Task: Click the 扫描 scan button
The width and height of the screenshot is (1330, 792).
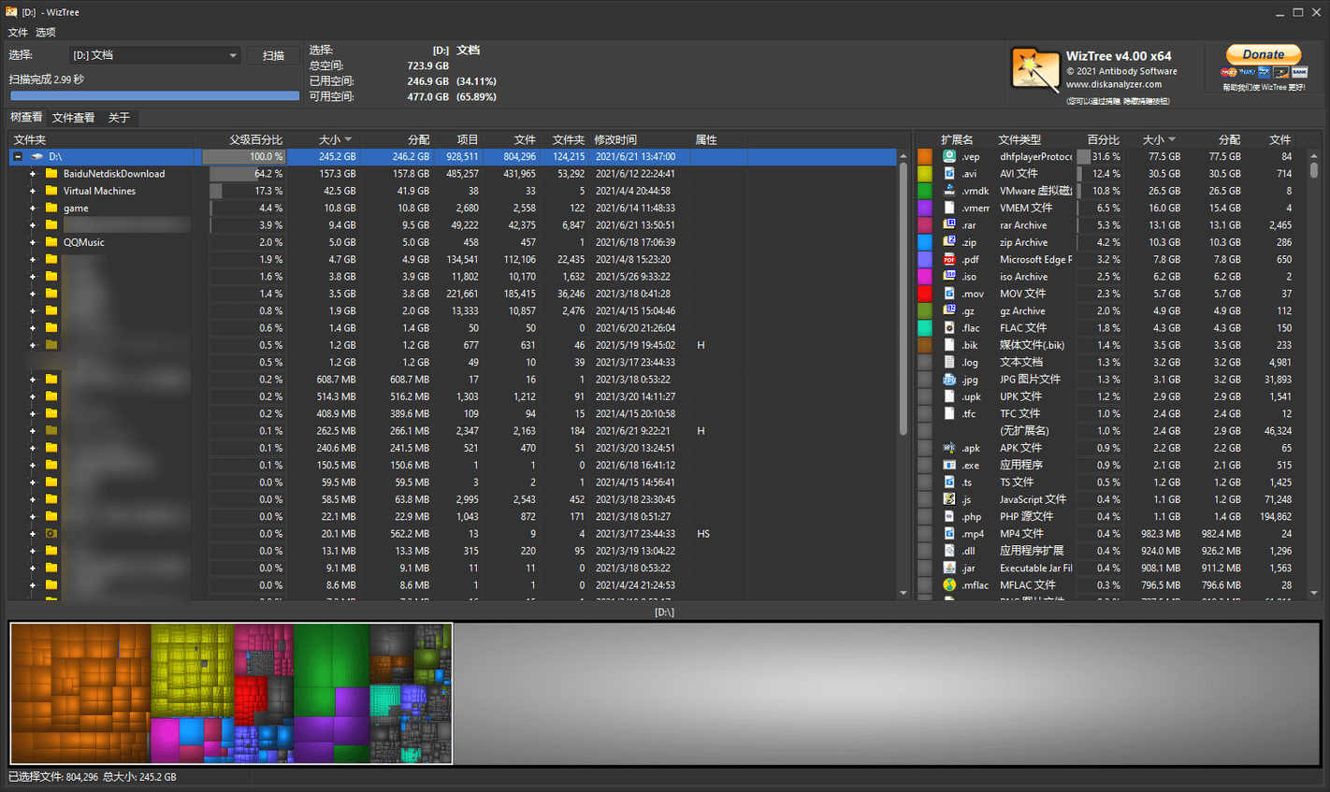Action: (273, 56)
